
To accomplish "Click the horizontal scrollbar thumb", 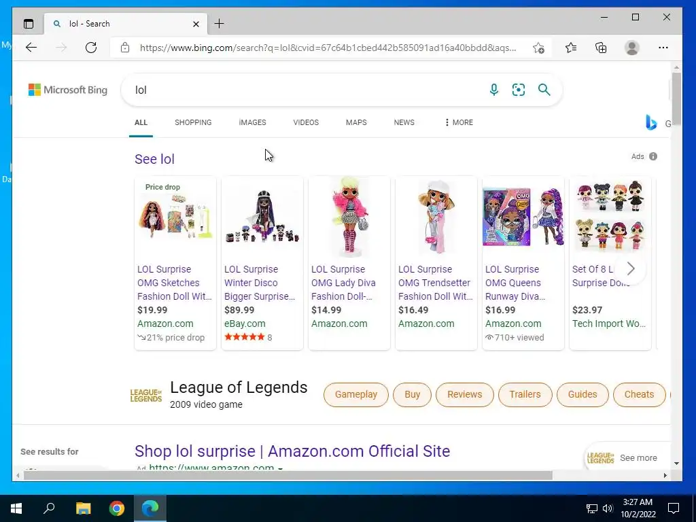I will pyautogui.click(x=288, y=475).
